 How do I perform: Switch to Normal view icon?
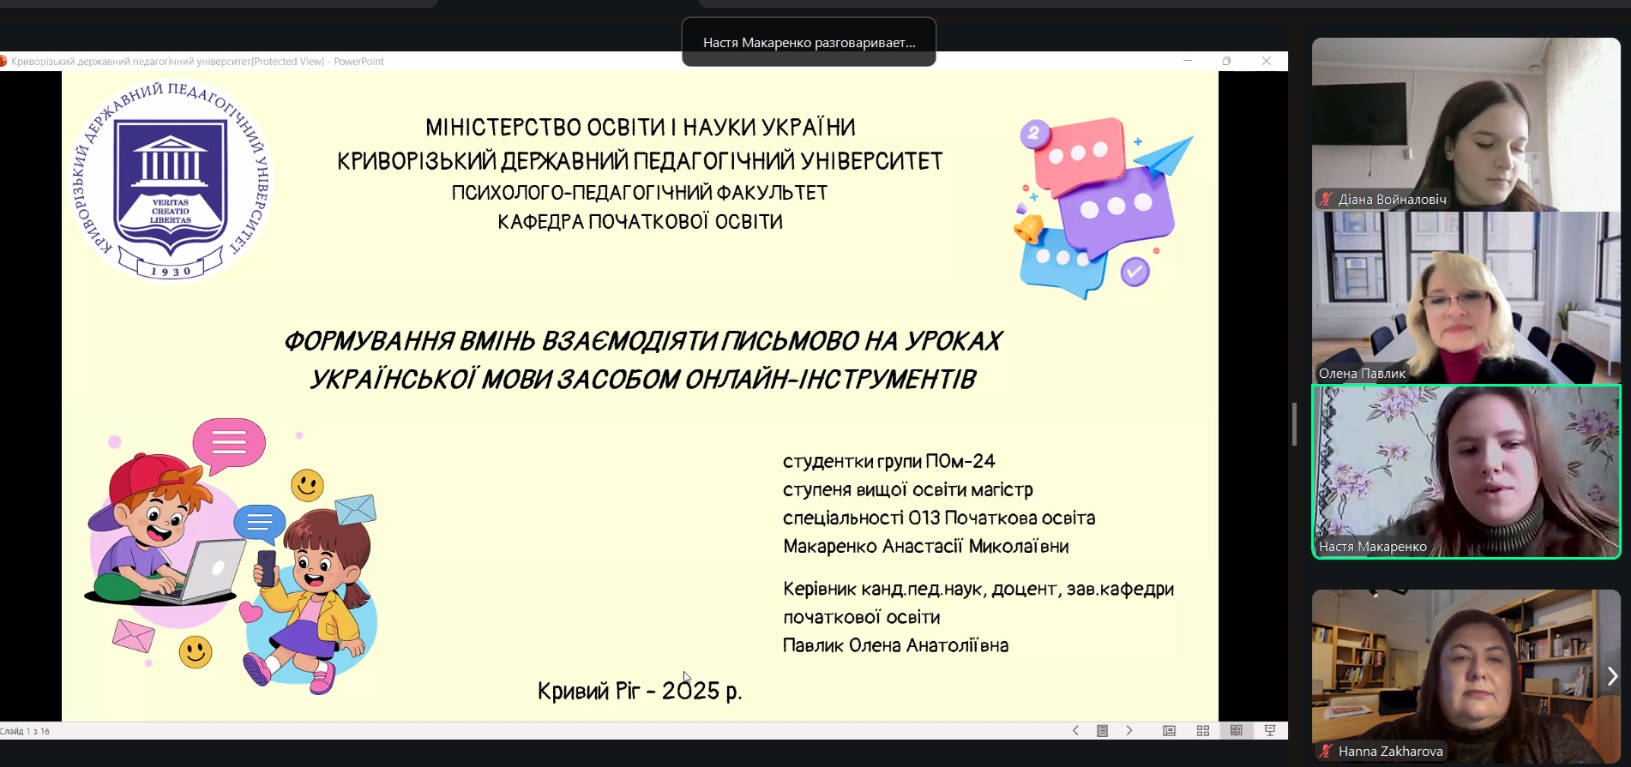click(x=1169, y=731)
